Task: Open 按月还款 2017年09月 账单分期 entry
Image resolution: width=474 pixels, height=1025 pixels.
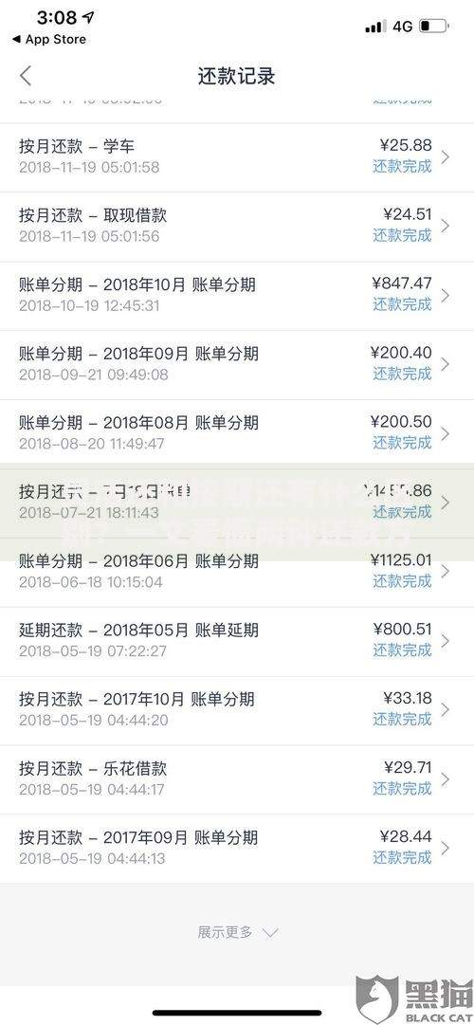Action: pos(237,849)
